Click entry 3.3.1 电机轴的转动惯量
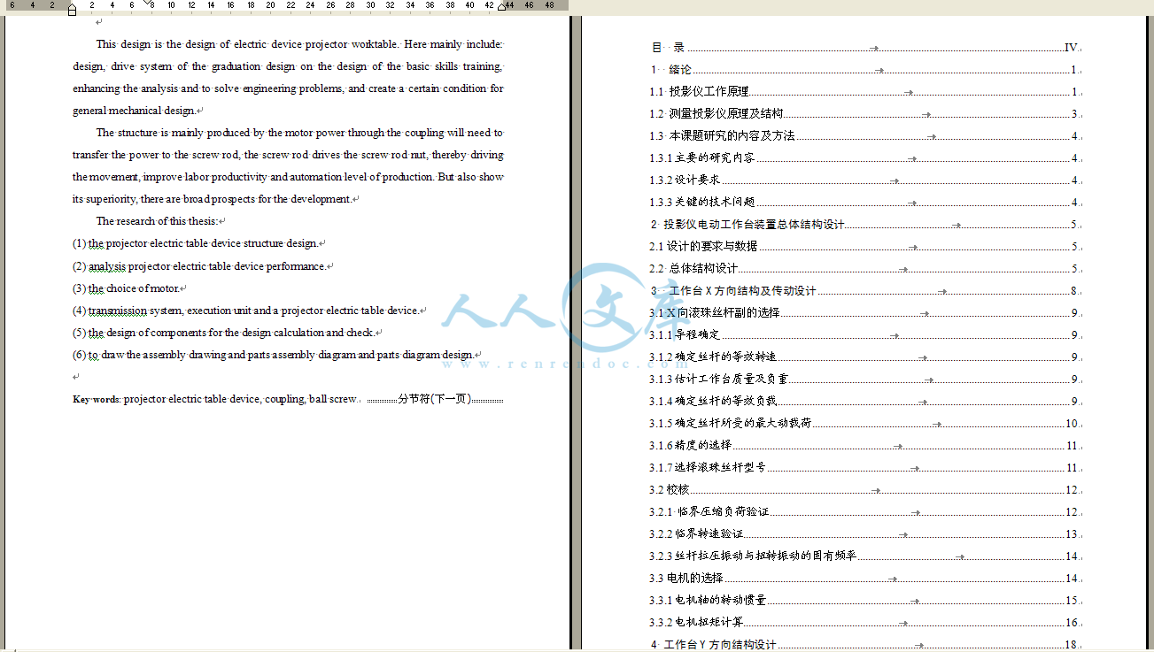Image resolution: width=1154 pixels, height=652 pixels. pyautogui.click(x=865, y=601)
